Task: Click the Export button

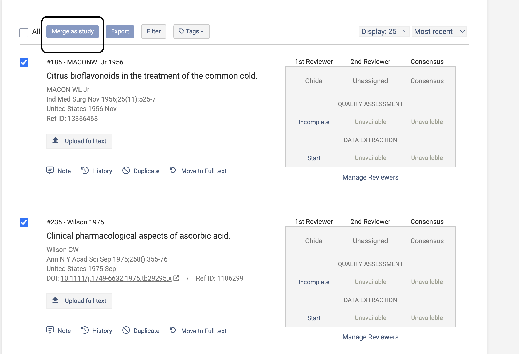Action: [120, 31]
